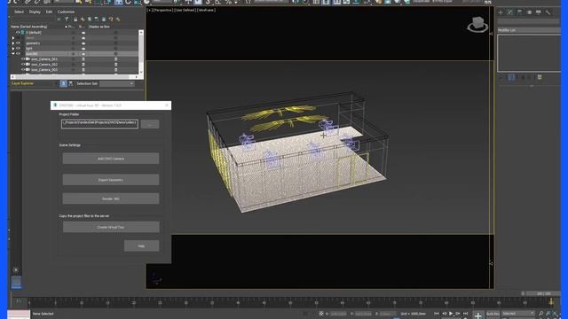Click the filter icon in Layer Explorer toolbar
Image resolution: width=568 pixels, height=319 pixels.
pos(67,19)
